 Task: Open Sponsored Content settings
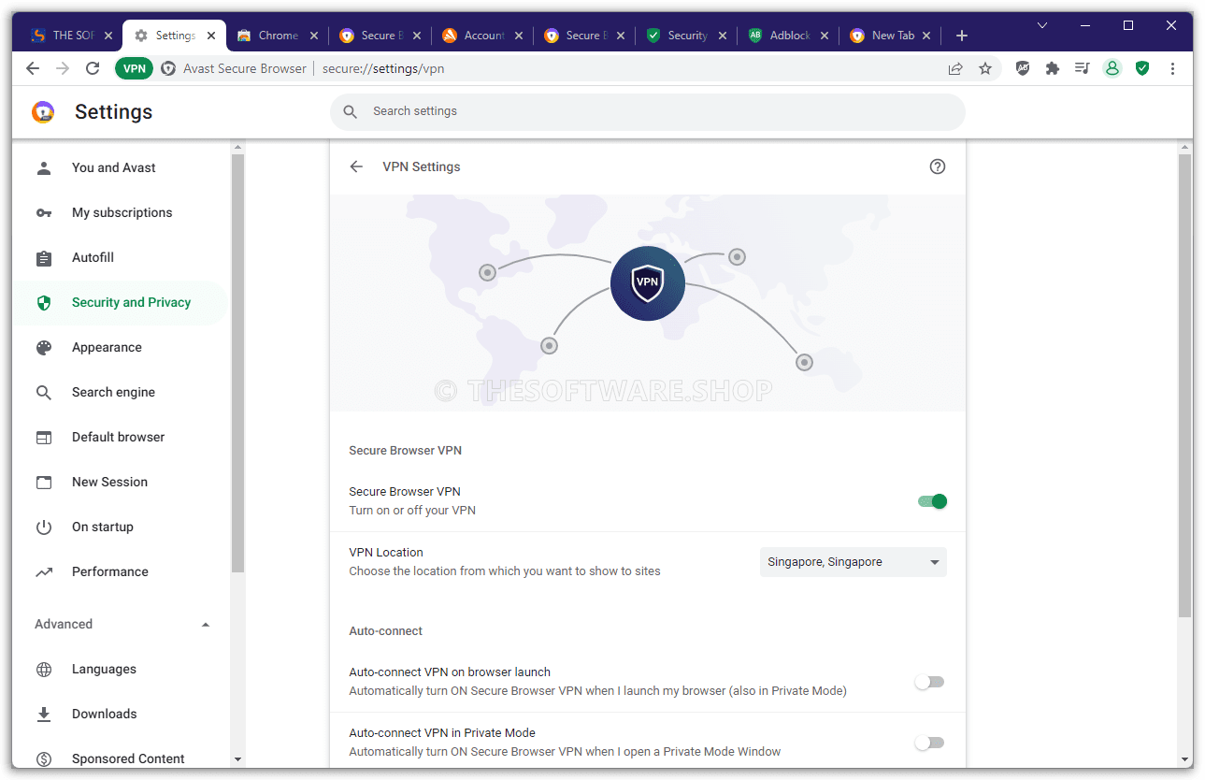[x=120, y=758]
